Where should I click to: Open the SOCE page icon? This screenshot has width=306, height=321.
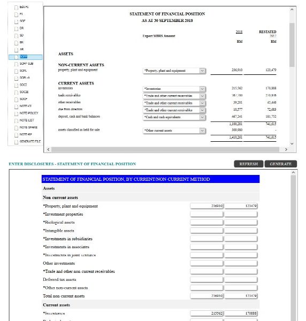tap(16, 93)
